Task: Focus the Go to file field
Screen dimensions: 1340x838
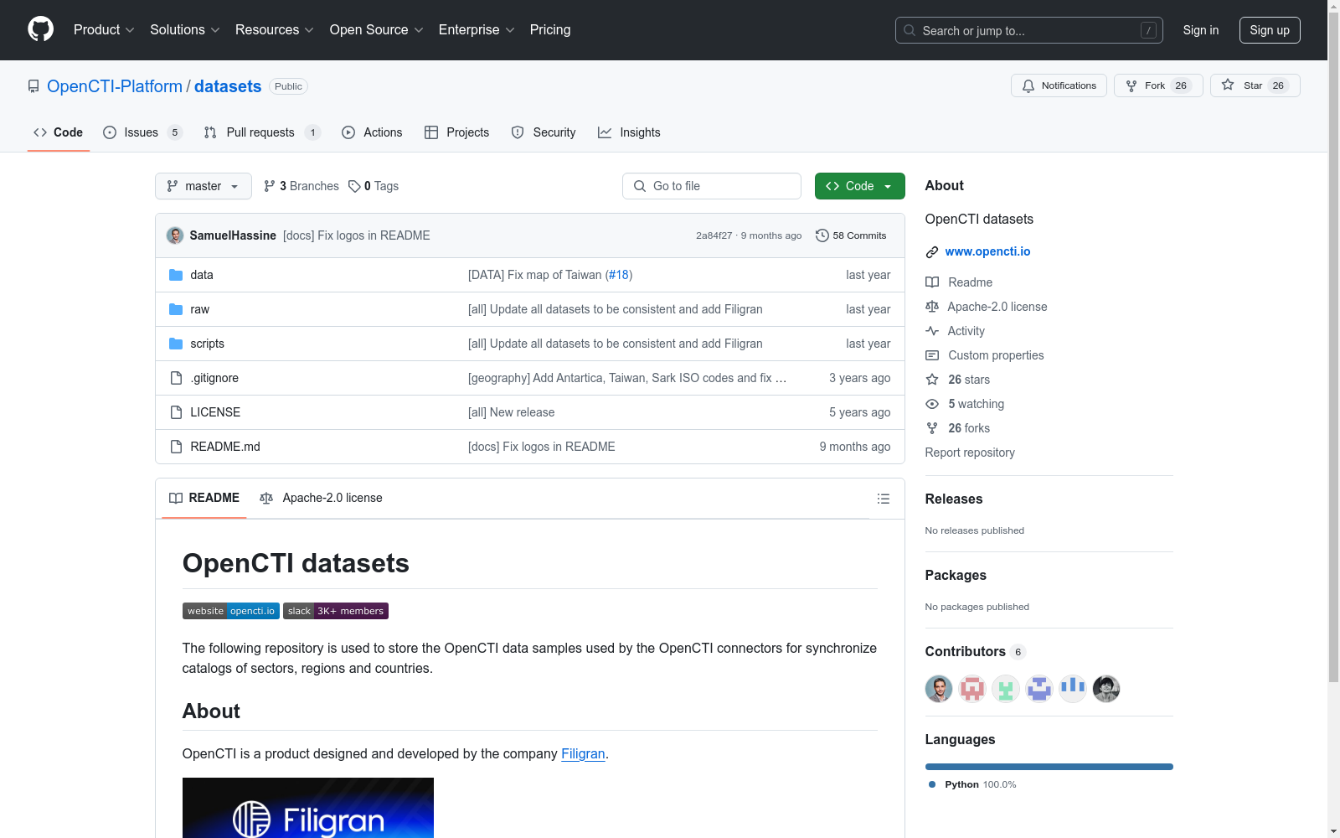Action: coord(712,186)
